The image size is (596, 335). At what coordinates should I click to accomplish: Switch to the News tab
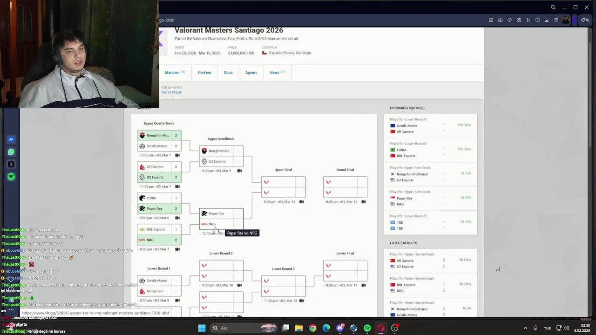click(278, 73)
